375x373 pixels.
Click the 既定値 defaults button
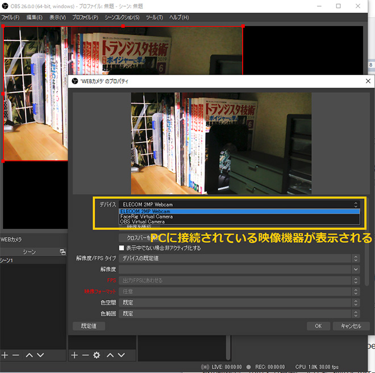pyautogui.click(x=89, y=326)
